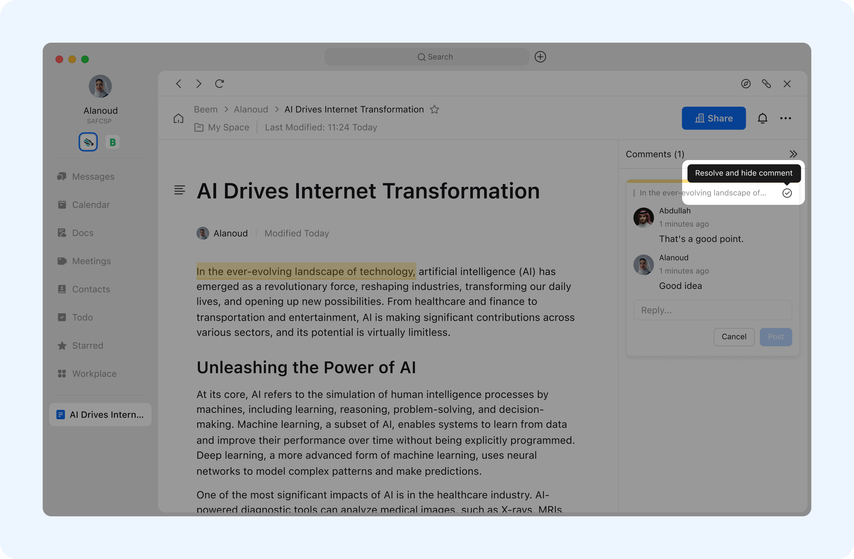Click the compass icon in top toolbar
Screen dimensions: 854x559
click(746, 84)
